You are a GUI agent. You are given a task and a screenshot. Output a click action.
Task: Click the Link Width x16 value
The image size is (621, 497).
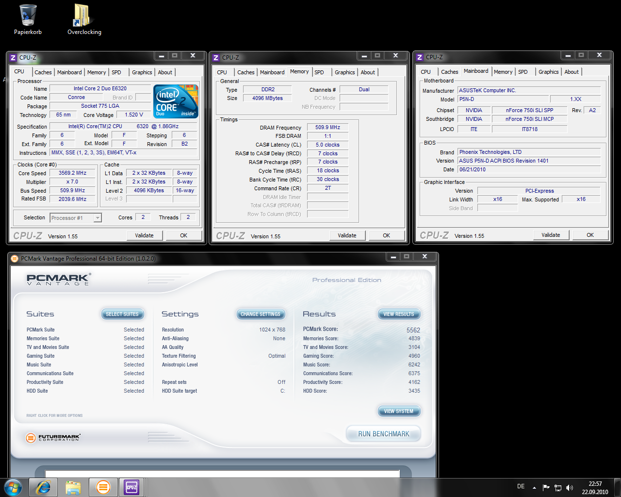point(498,199)
